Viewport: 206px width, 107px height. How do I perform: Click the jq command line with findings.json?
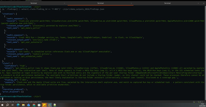(x=53, y=9)
